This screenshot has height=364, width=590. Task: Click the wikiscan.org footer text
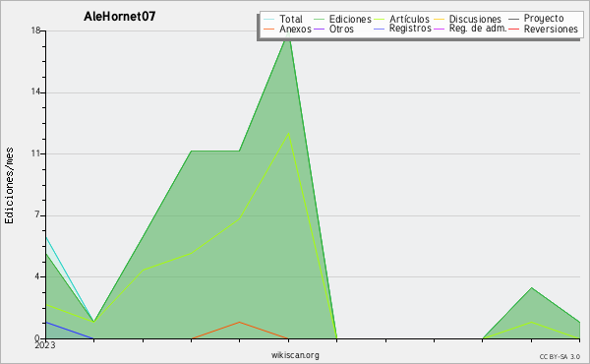point(295,355)
